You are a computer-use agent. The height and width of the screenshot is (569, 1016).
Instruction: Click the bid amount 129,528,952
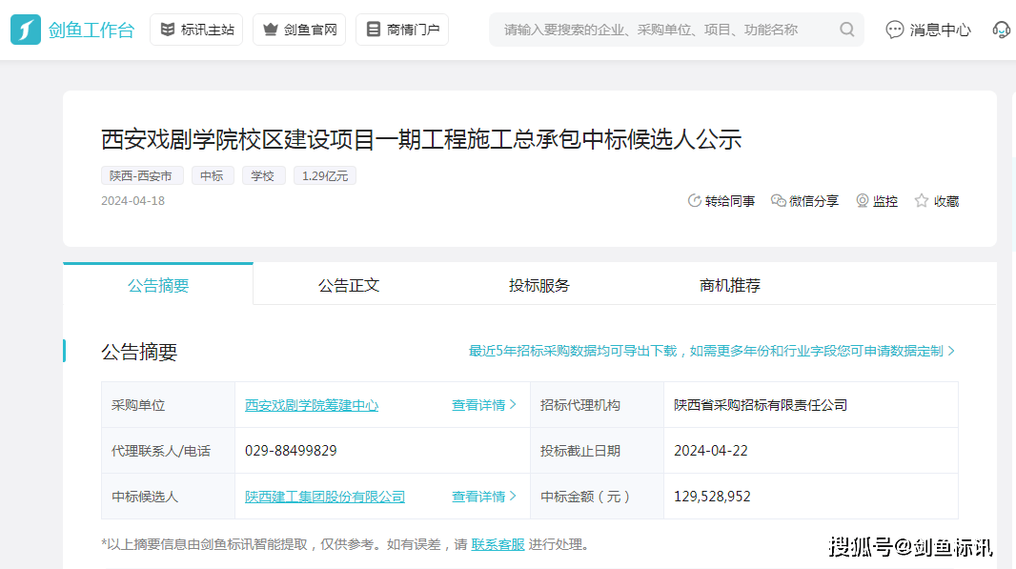coord(712,497)
